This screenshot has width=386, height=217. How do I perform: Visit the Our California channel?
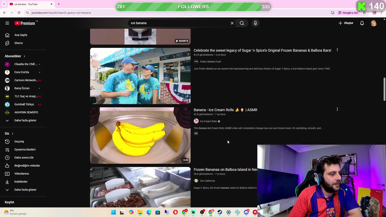pyautogui.click(x=207, y=181)
